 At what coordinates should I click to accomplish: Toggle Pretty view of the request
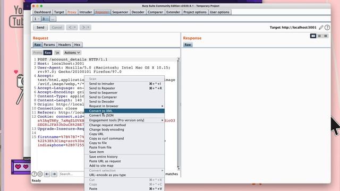38,53
